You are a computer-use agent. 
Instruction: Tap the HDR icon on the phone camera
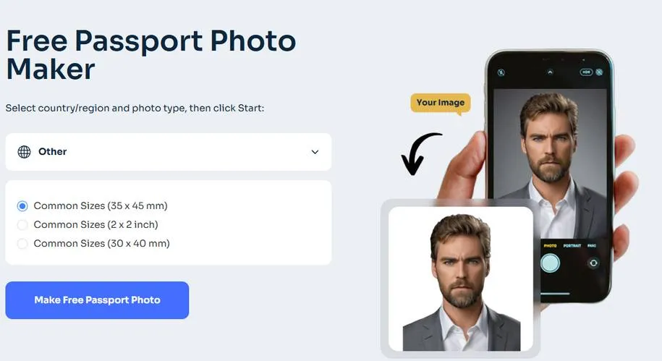click(586, 72)
